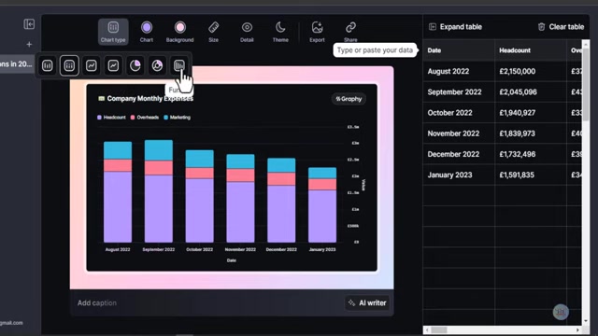Select the '£2,150,000' cell
The height and width of the screenshot is (336, 598).
(531, 71)
